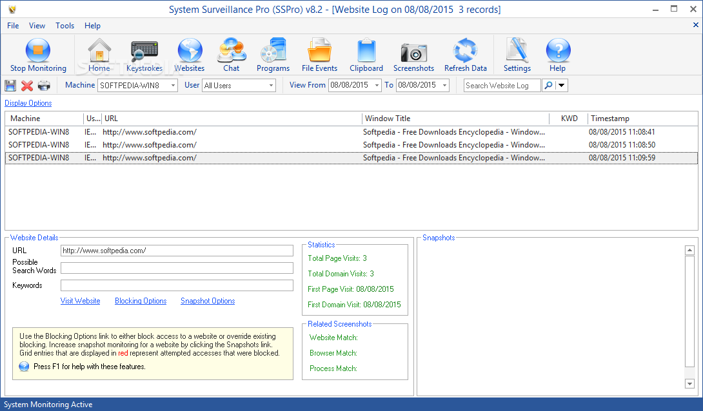Click First Page Visit: 08/08/2015 text
This screenshot has height=411, width=703.
pyautogui.click(x=351, y=289)
